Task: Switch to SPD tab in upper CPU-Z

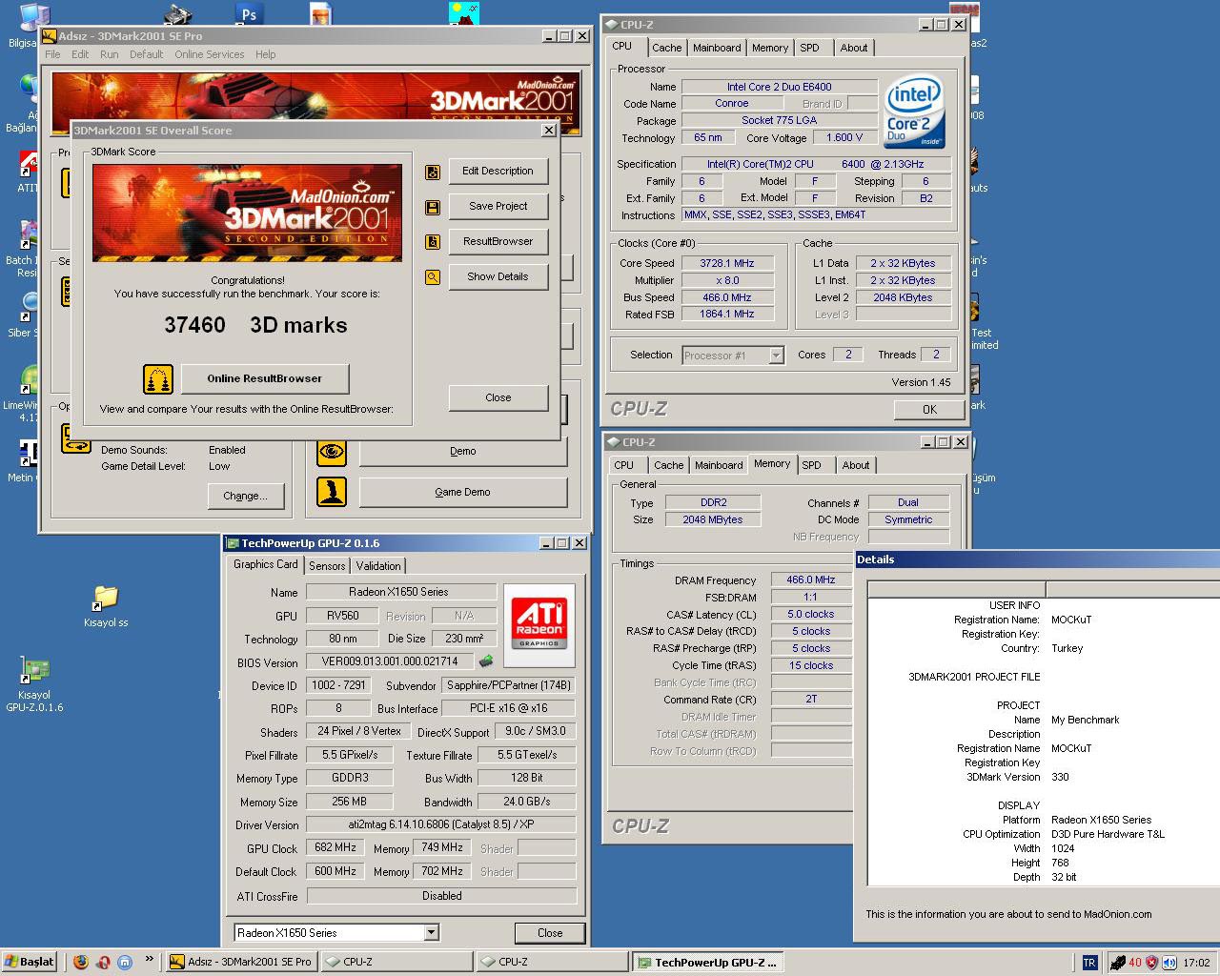Action: point(809,48)
